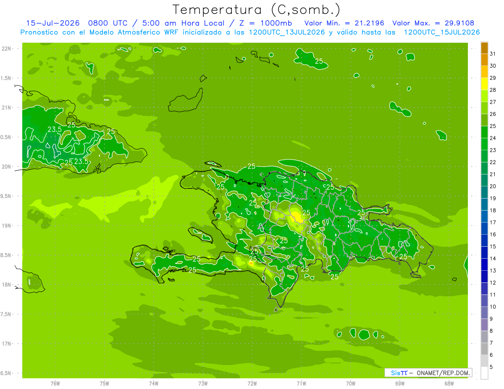Click the 75W longitude axis label
This screenshot has height=389, width=504.
click(x=105, y=384)
